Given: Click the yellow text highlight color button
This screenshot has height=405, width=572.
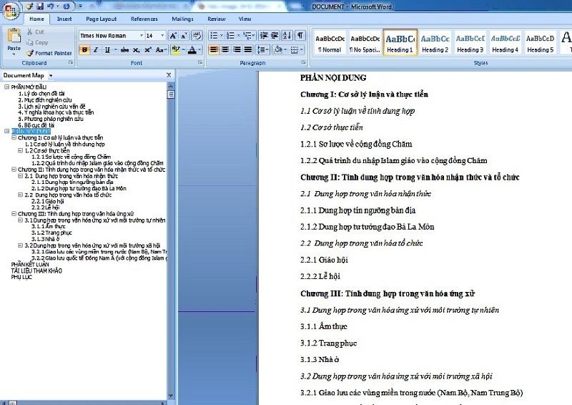Looking at the screenshot, I should pos(176,49).
